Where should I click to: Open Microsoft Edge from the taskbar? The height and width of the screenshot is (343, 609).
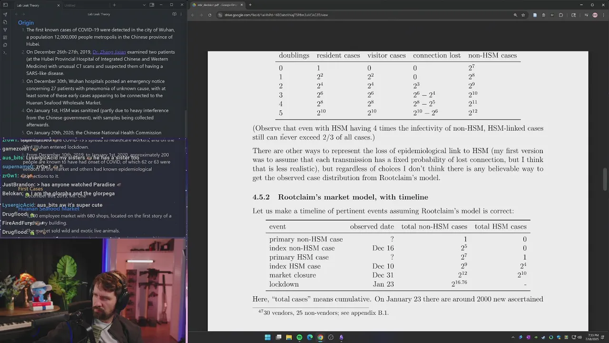click(310, 337)
